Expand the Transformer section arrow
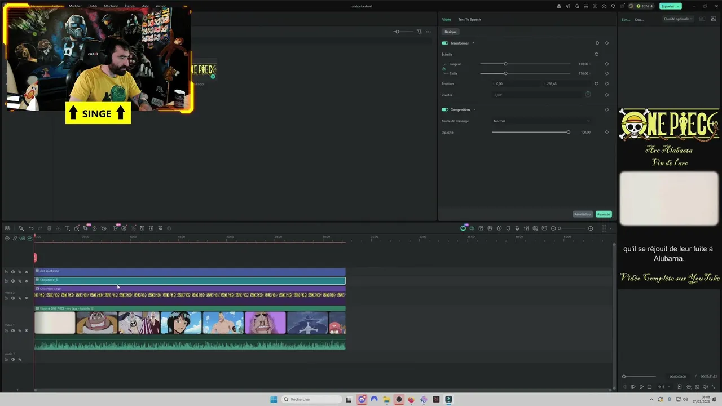This screenshot has width=722, height=406. tap(473, 43)
